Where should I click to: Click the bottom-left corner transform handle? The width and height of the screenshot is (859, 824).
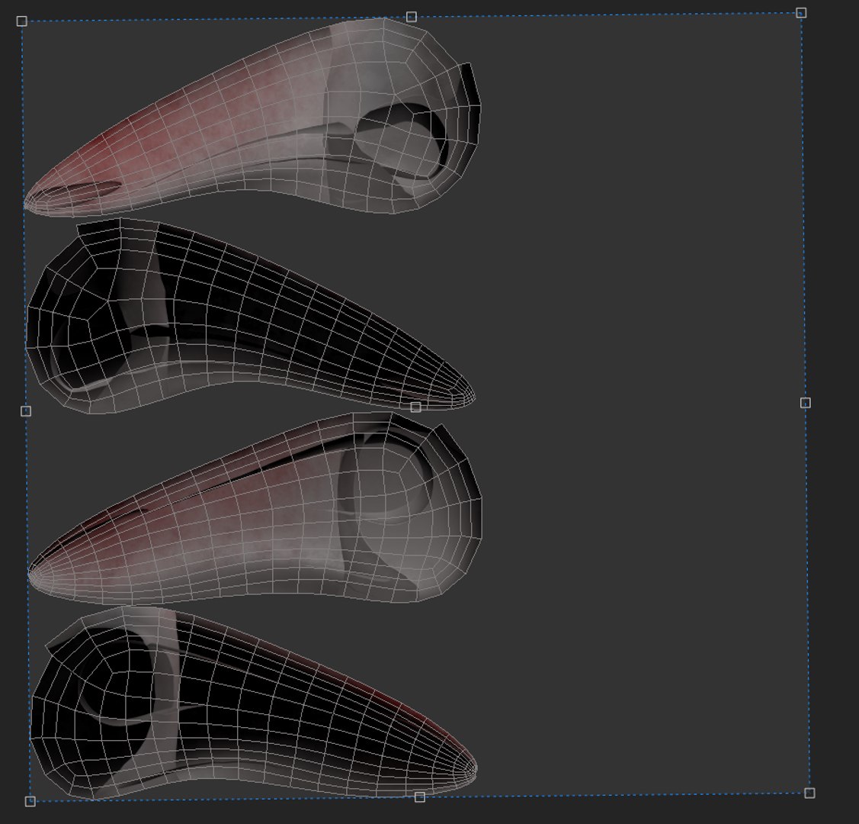pos(30,802)
